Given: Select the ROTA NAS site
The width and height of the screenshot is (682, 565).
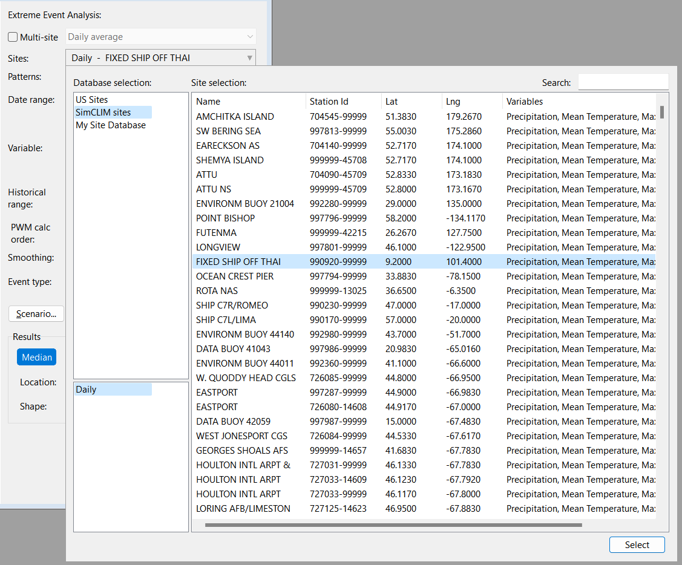Looking at the screenshot, I should point(424,290).
